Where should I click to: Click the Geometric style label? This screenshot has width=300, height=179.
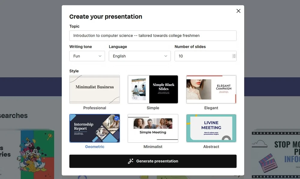click(94, 147)
